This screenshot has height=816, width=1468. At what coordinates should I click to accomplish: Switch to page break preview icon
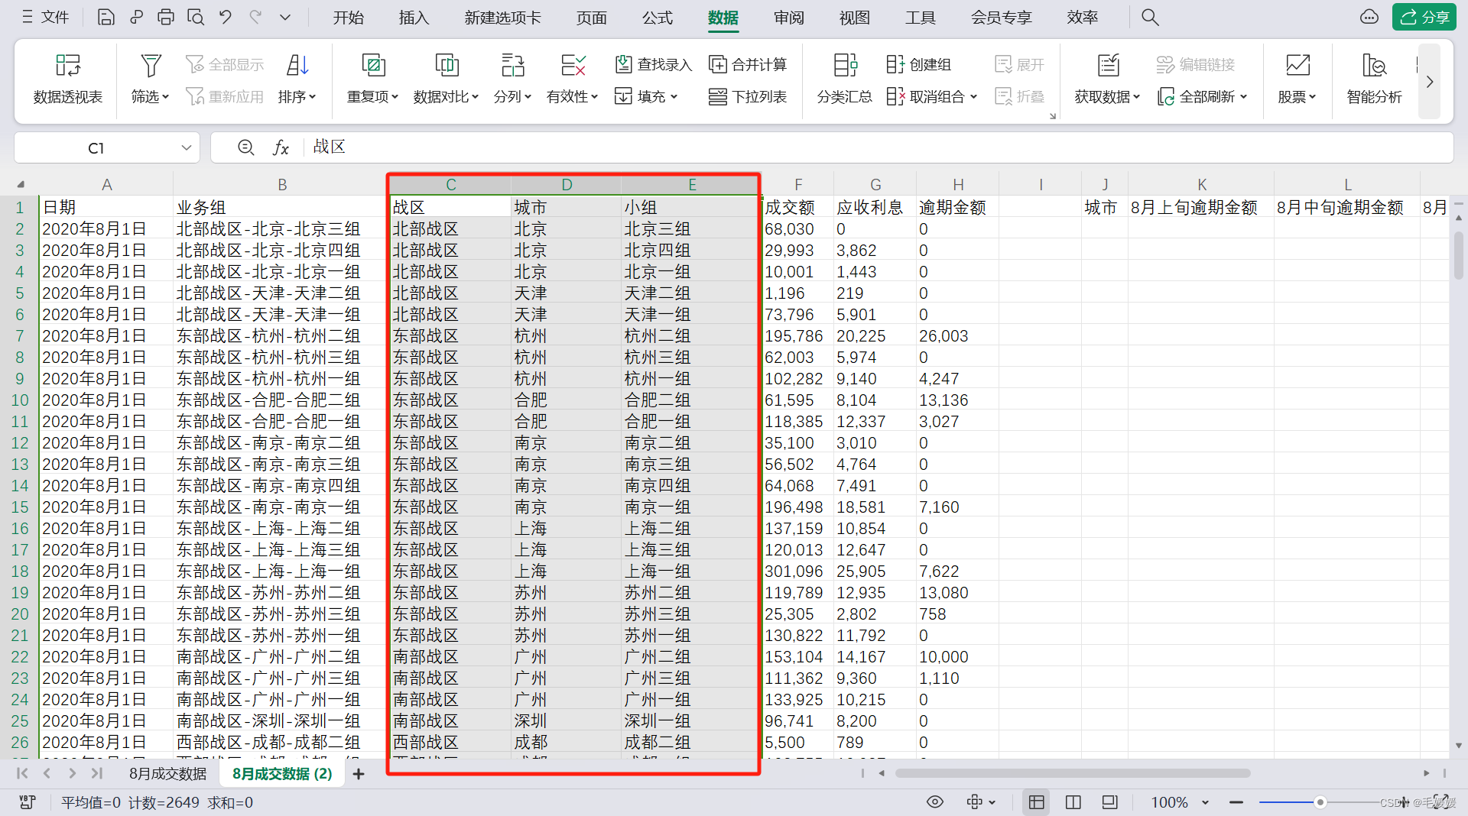(1073, 801)
